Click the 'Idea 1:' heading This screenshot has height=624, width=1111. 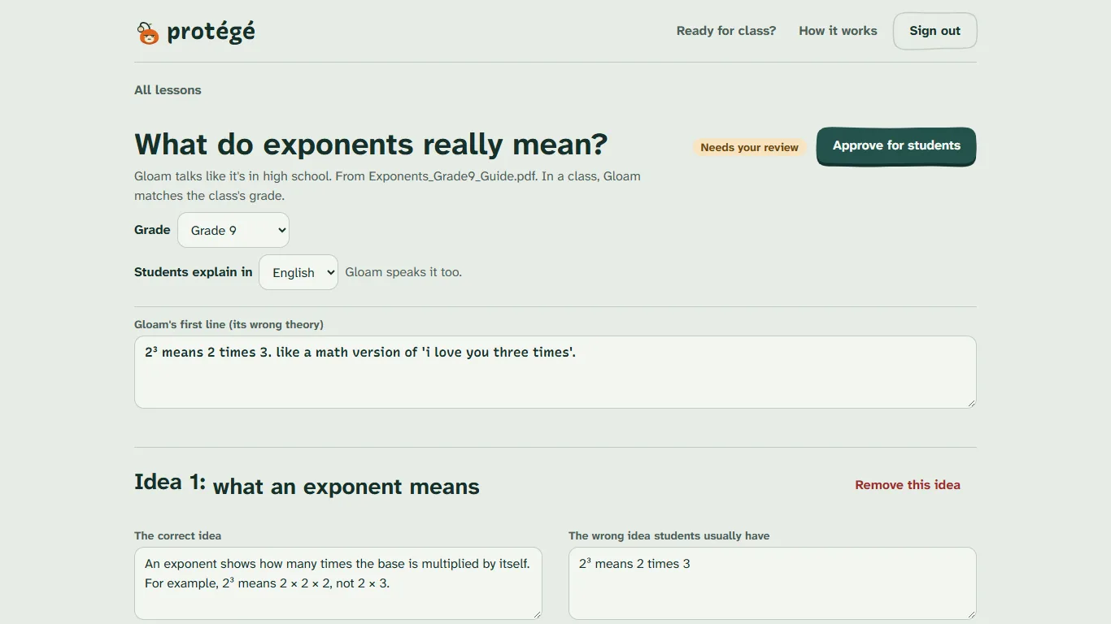pyautogui.click(x=170, y=482)
